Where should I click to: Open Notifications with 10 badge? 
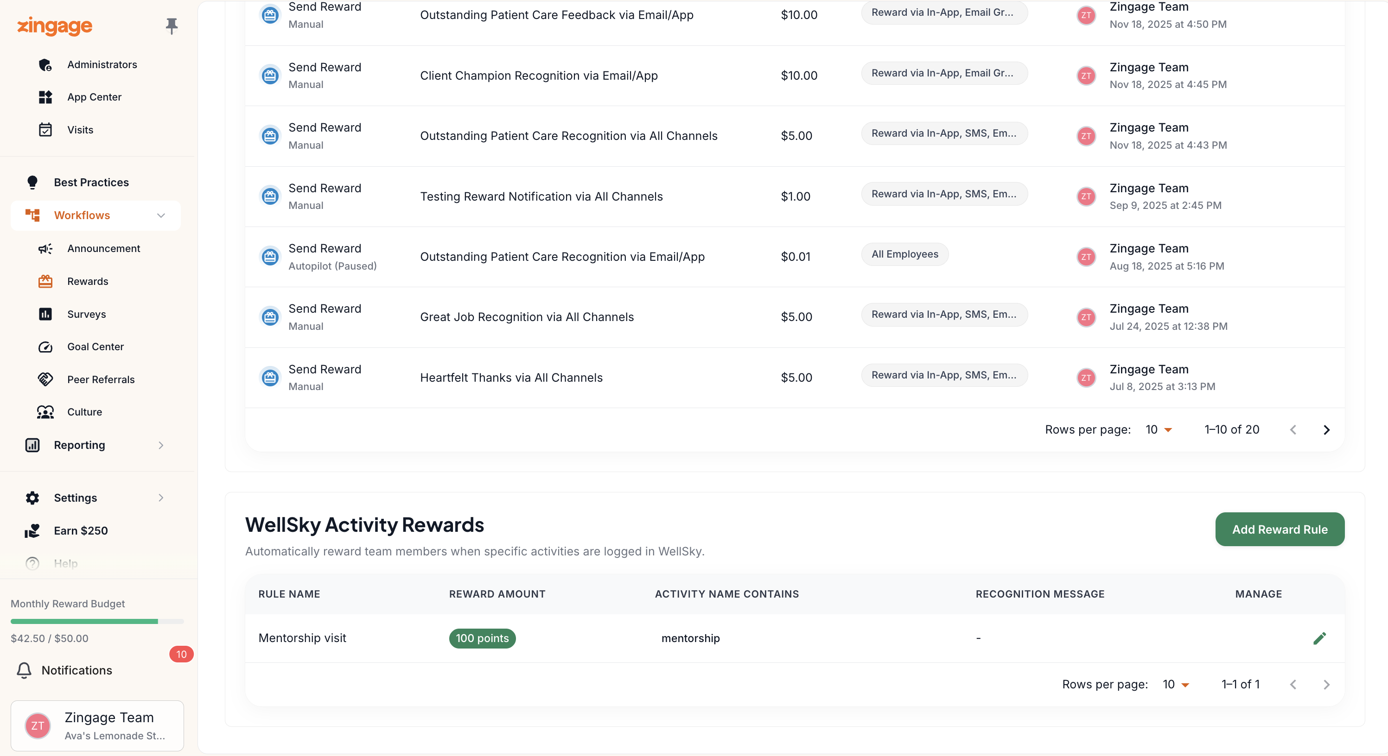[97, 670]
